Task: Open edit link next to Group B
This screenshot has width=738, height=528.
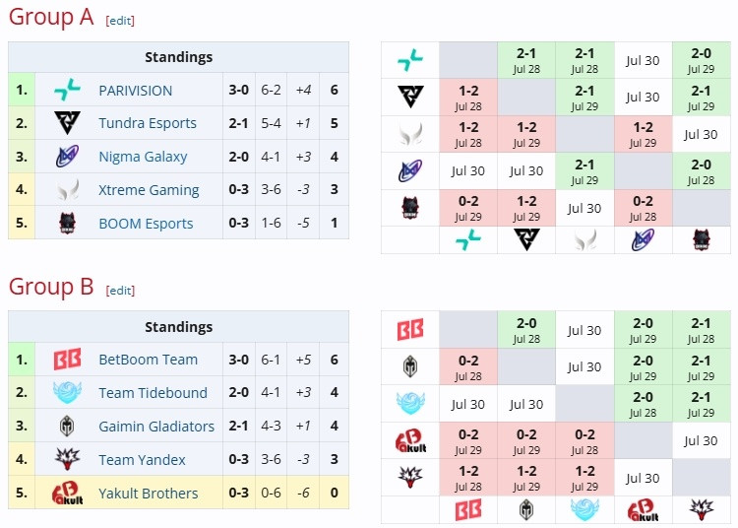Action: click(120, 291)
